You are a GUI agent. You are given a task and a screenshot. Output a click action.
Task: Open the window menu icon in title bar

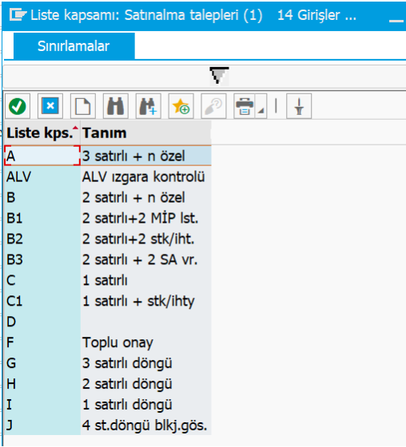tap(18, 14)
